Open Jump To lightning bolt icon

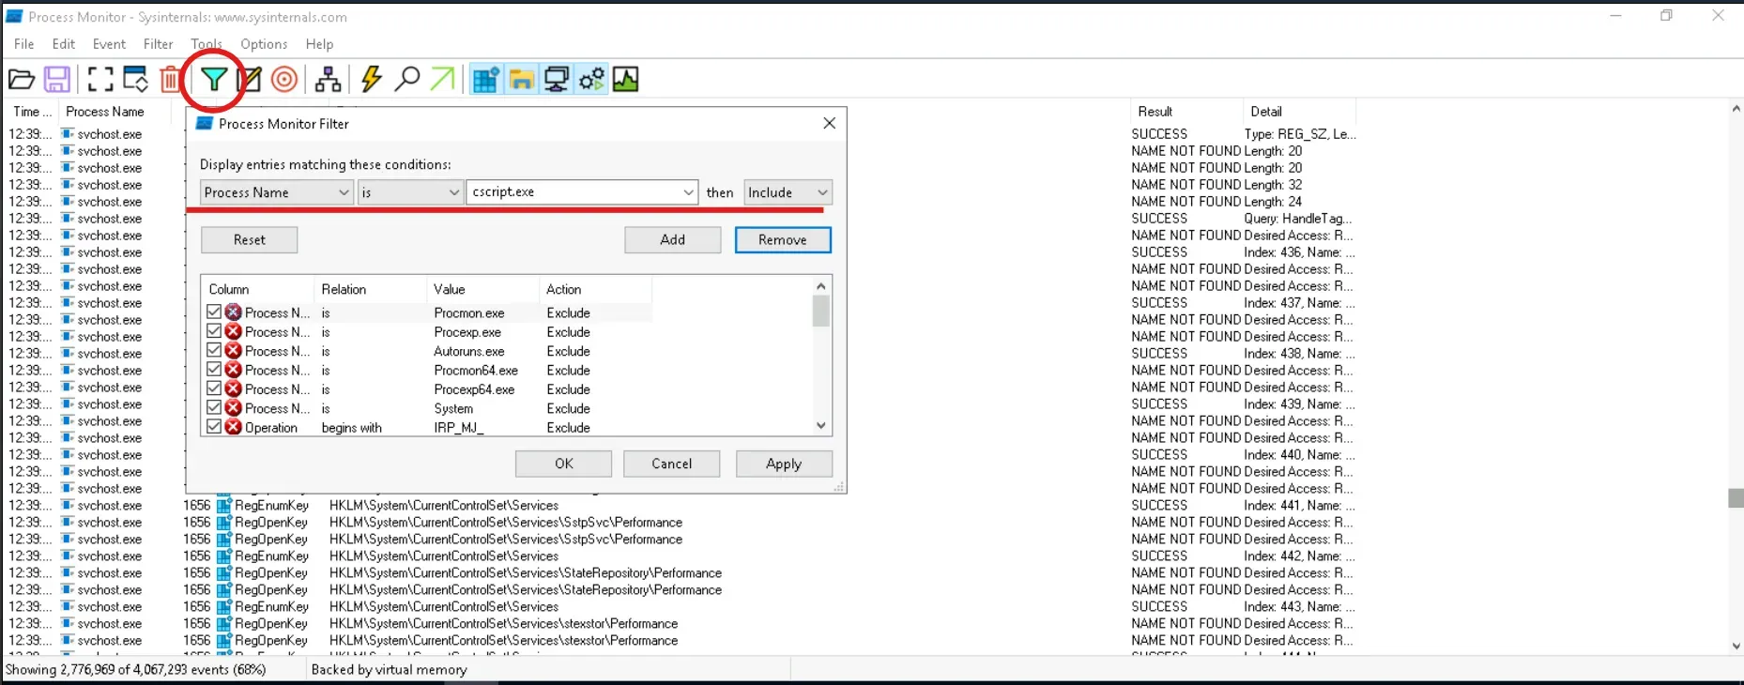click(x=372, y=80)
